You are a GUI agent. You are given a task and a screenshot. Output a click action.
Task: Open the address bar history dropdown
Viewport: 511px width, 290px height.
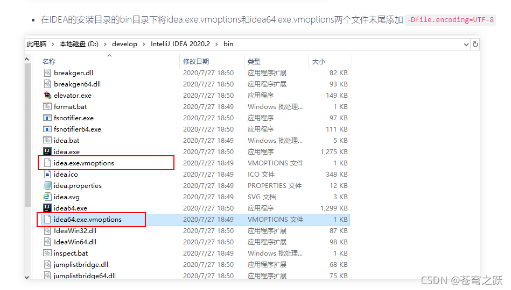click(466, 45)
